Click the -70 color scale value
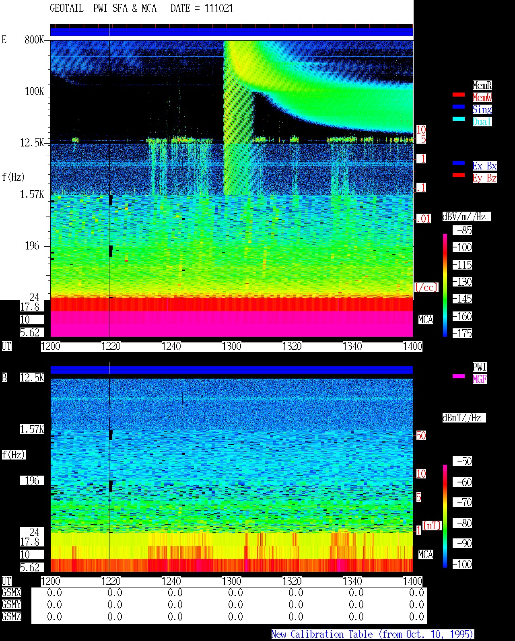This screenshot has height=641, width=515. [462, 502]
